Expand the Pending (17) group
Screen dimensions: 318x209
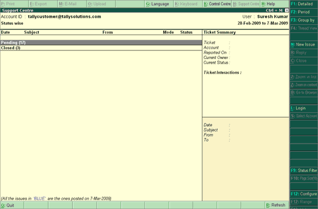[101, 42]
